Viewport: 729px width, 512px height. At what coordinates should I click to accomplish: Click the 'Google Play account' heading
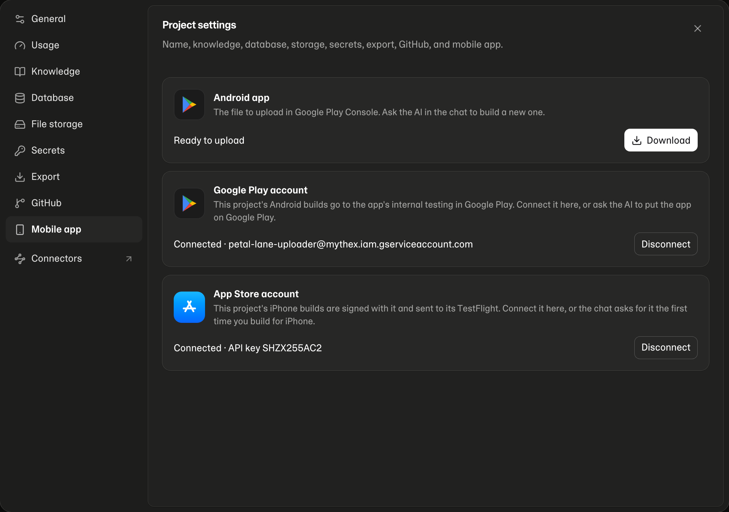261,190
